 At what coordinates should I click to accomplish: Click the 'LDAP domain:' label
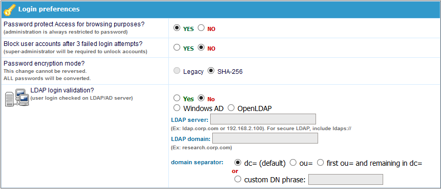[191, 139]
